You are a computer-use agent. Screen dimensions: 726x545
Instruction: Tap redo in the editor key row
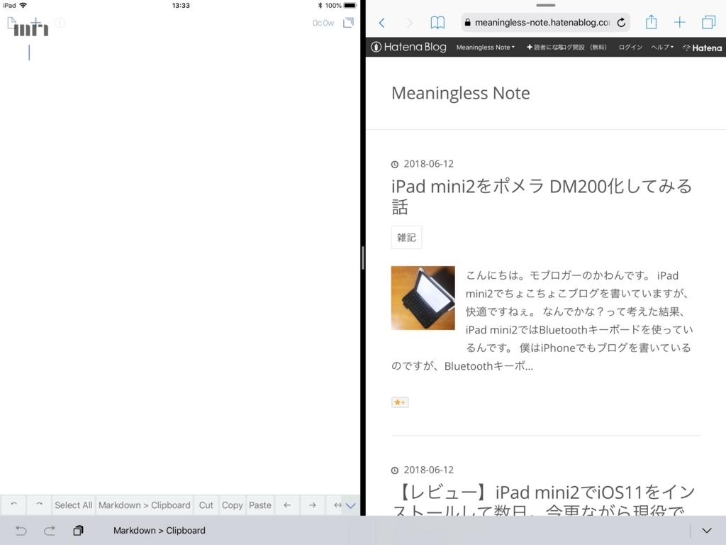pos(40,505)
